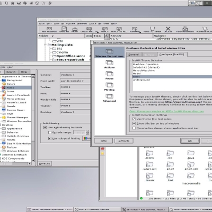This screenshot has height=212, width=212.
Task: Switch to Help tab in Control Center
Action: tap(24, 72)
